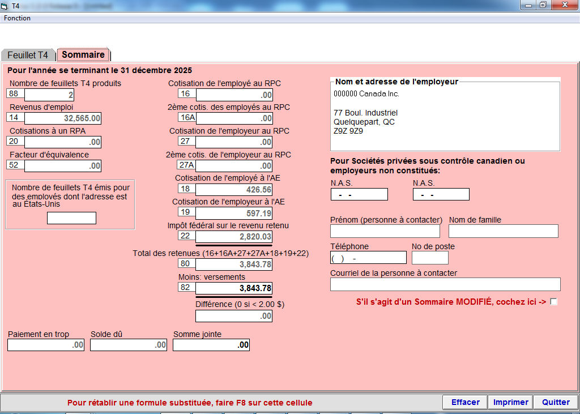Focus the Prénom contact person field
The width and height of the screenshot is (580, 414).
385,231
